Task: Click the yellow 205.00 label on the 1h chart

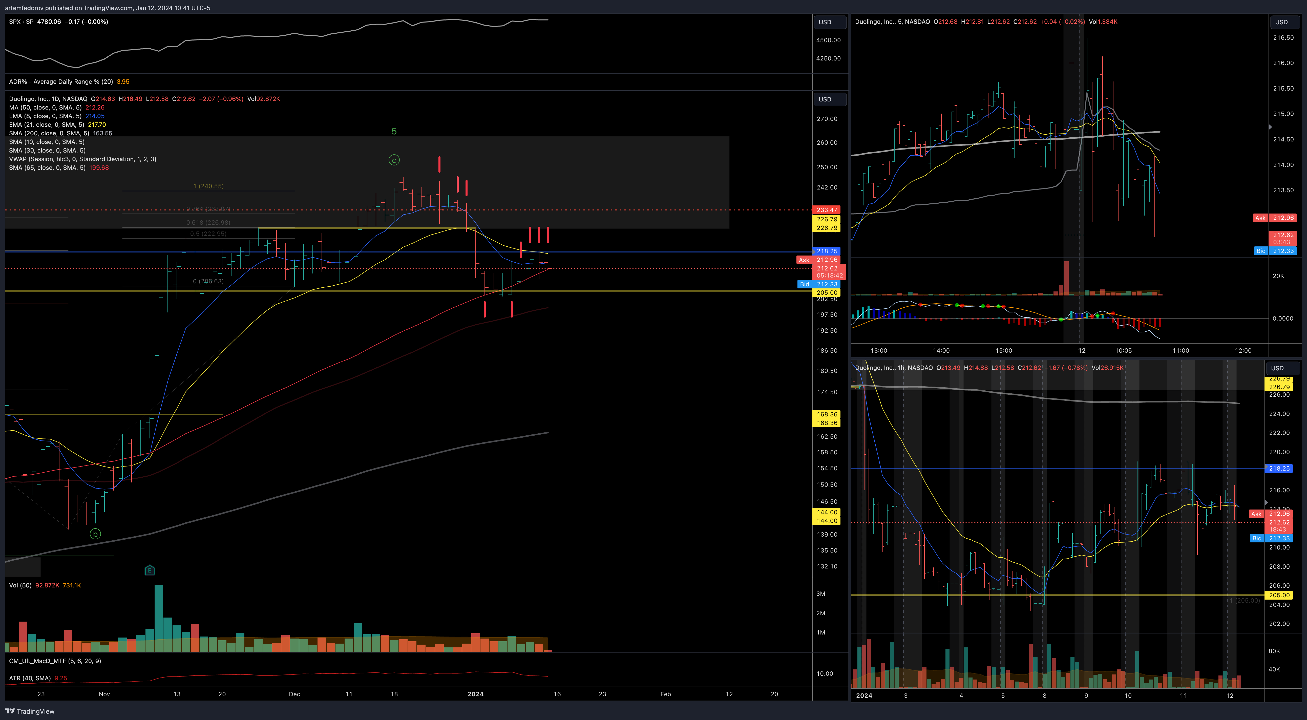Action: pyautogui.click(x=1279, y=595)
